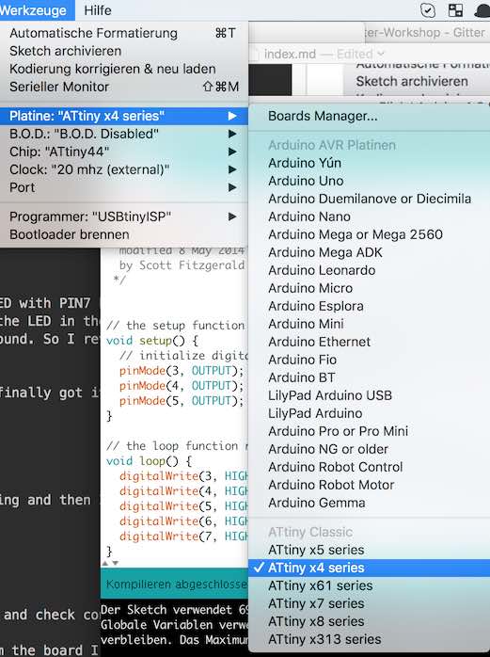Select ATtiny x313 series

[x=369, y=639]
